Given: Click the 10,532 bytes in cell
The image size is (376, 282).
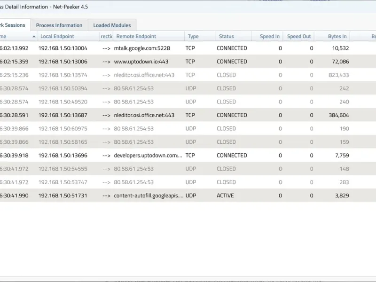Looking at the screenshot, I should (340, 48).
